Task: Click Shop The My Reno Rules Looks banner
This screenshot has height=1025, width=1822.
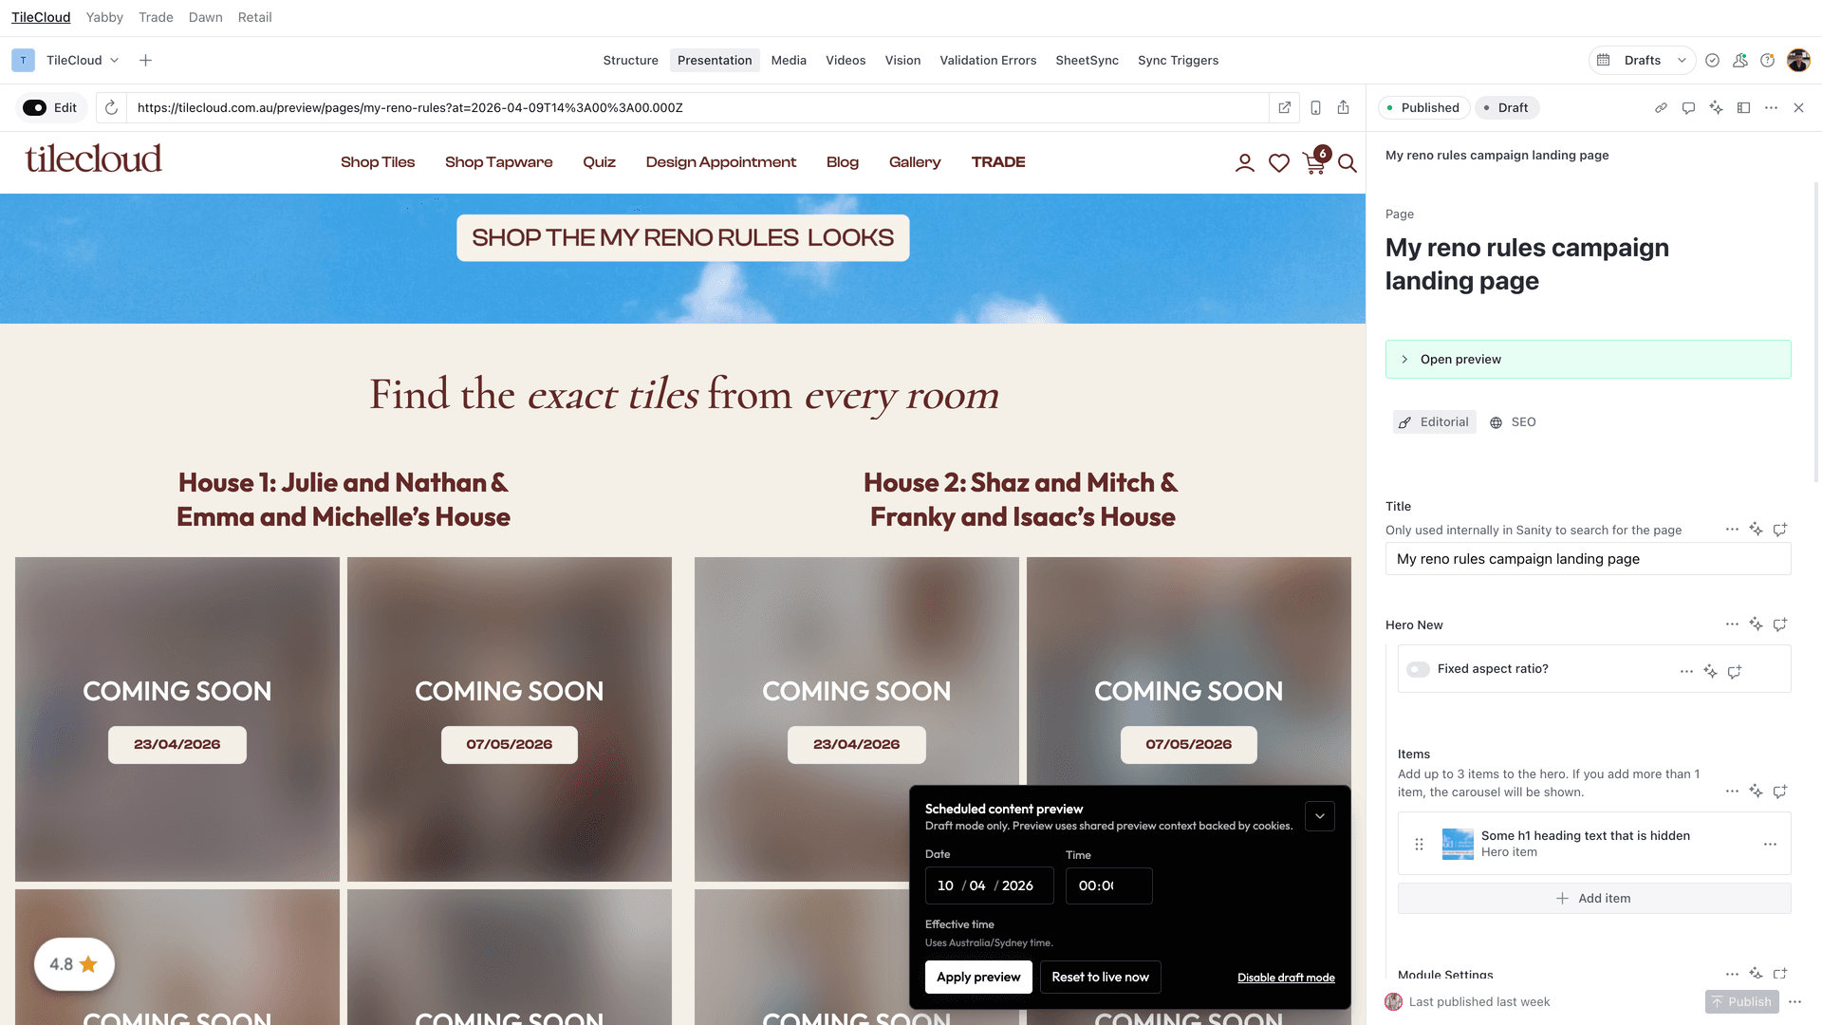Action: coord(683,237)
